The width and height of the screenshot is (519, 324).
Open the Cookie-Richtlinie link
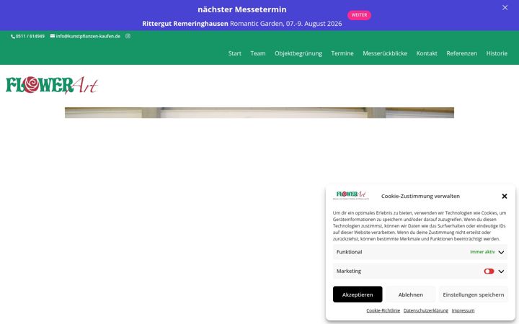383,310
